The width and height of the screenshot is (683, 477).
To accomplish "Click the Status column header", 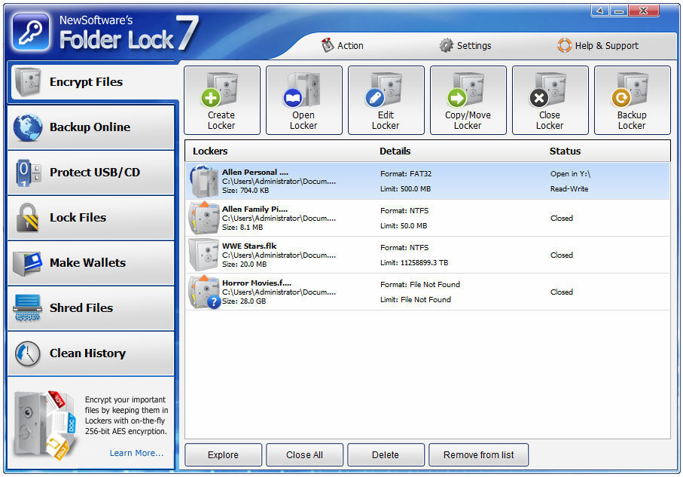I will click(565, 151).
